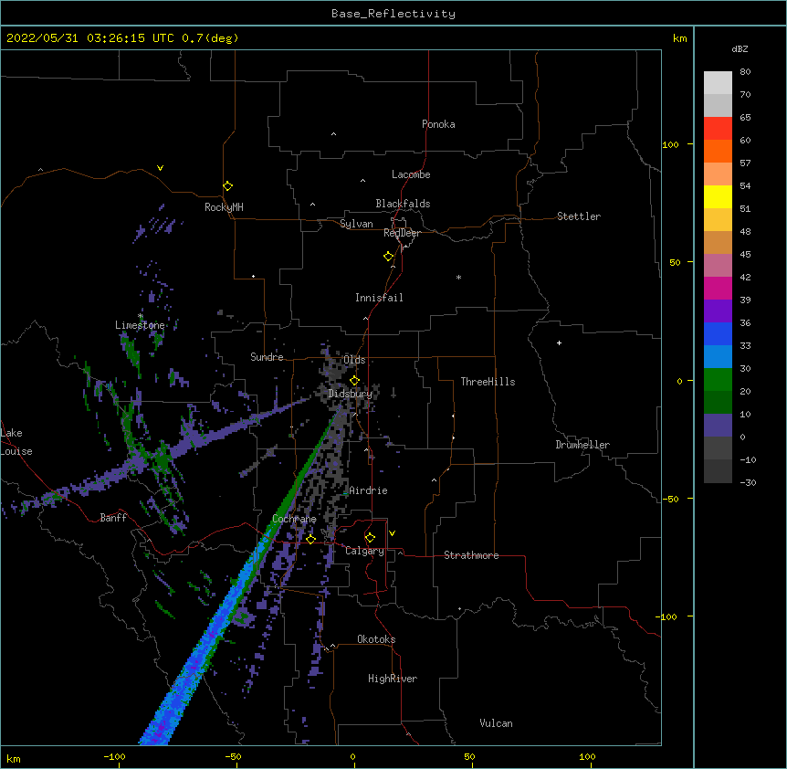Click the dBZ legend heading
The height and width of the screenshot is (769, 787).
pos(740,48)
